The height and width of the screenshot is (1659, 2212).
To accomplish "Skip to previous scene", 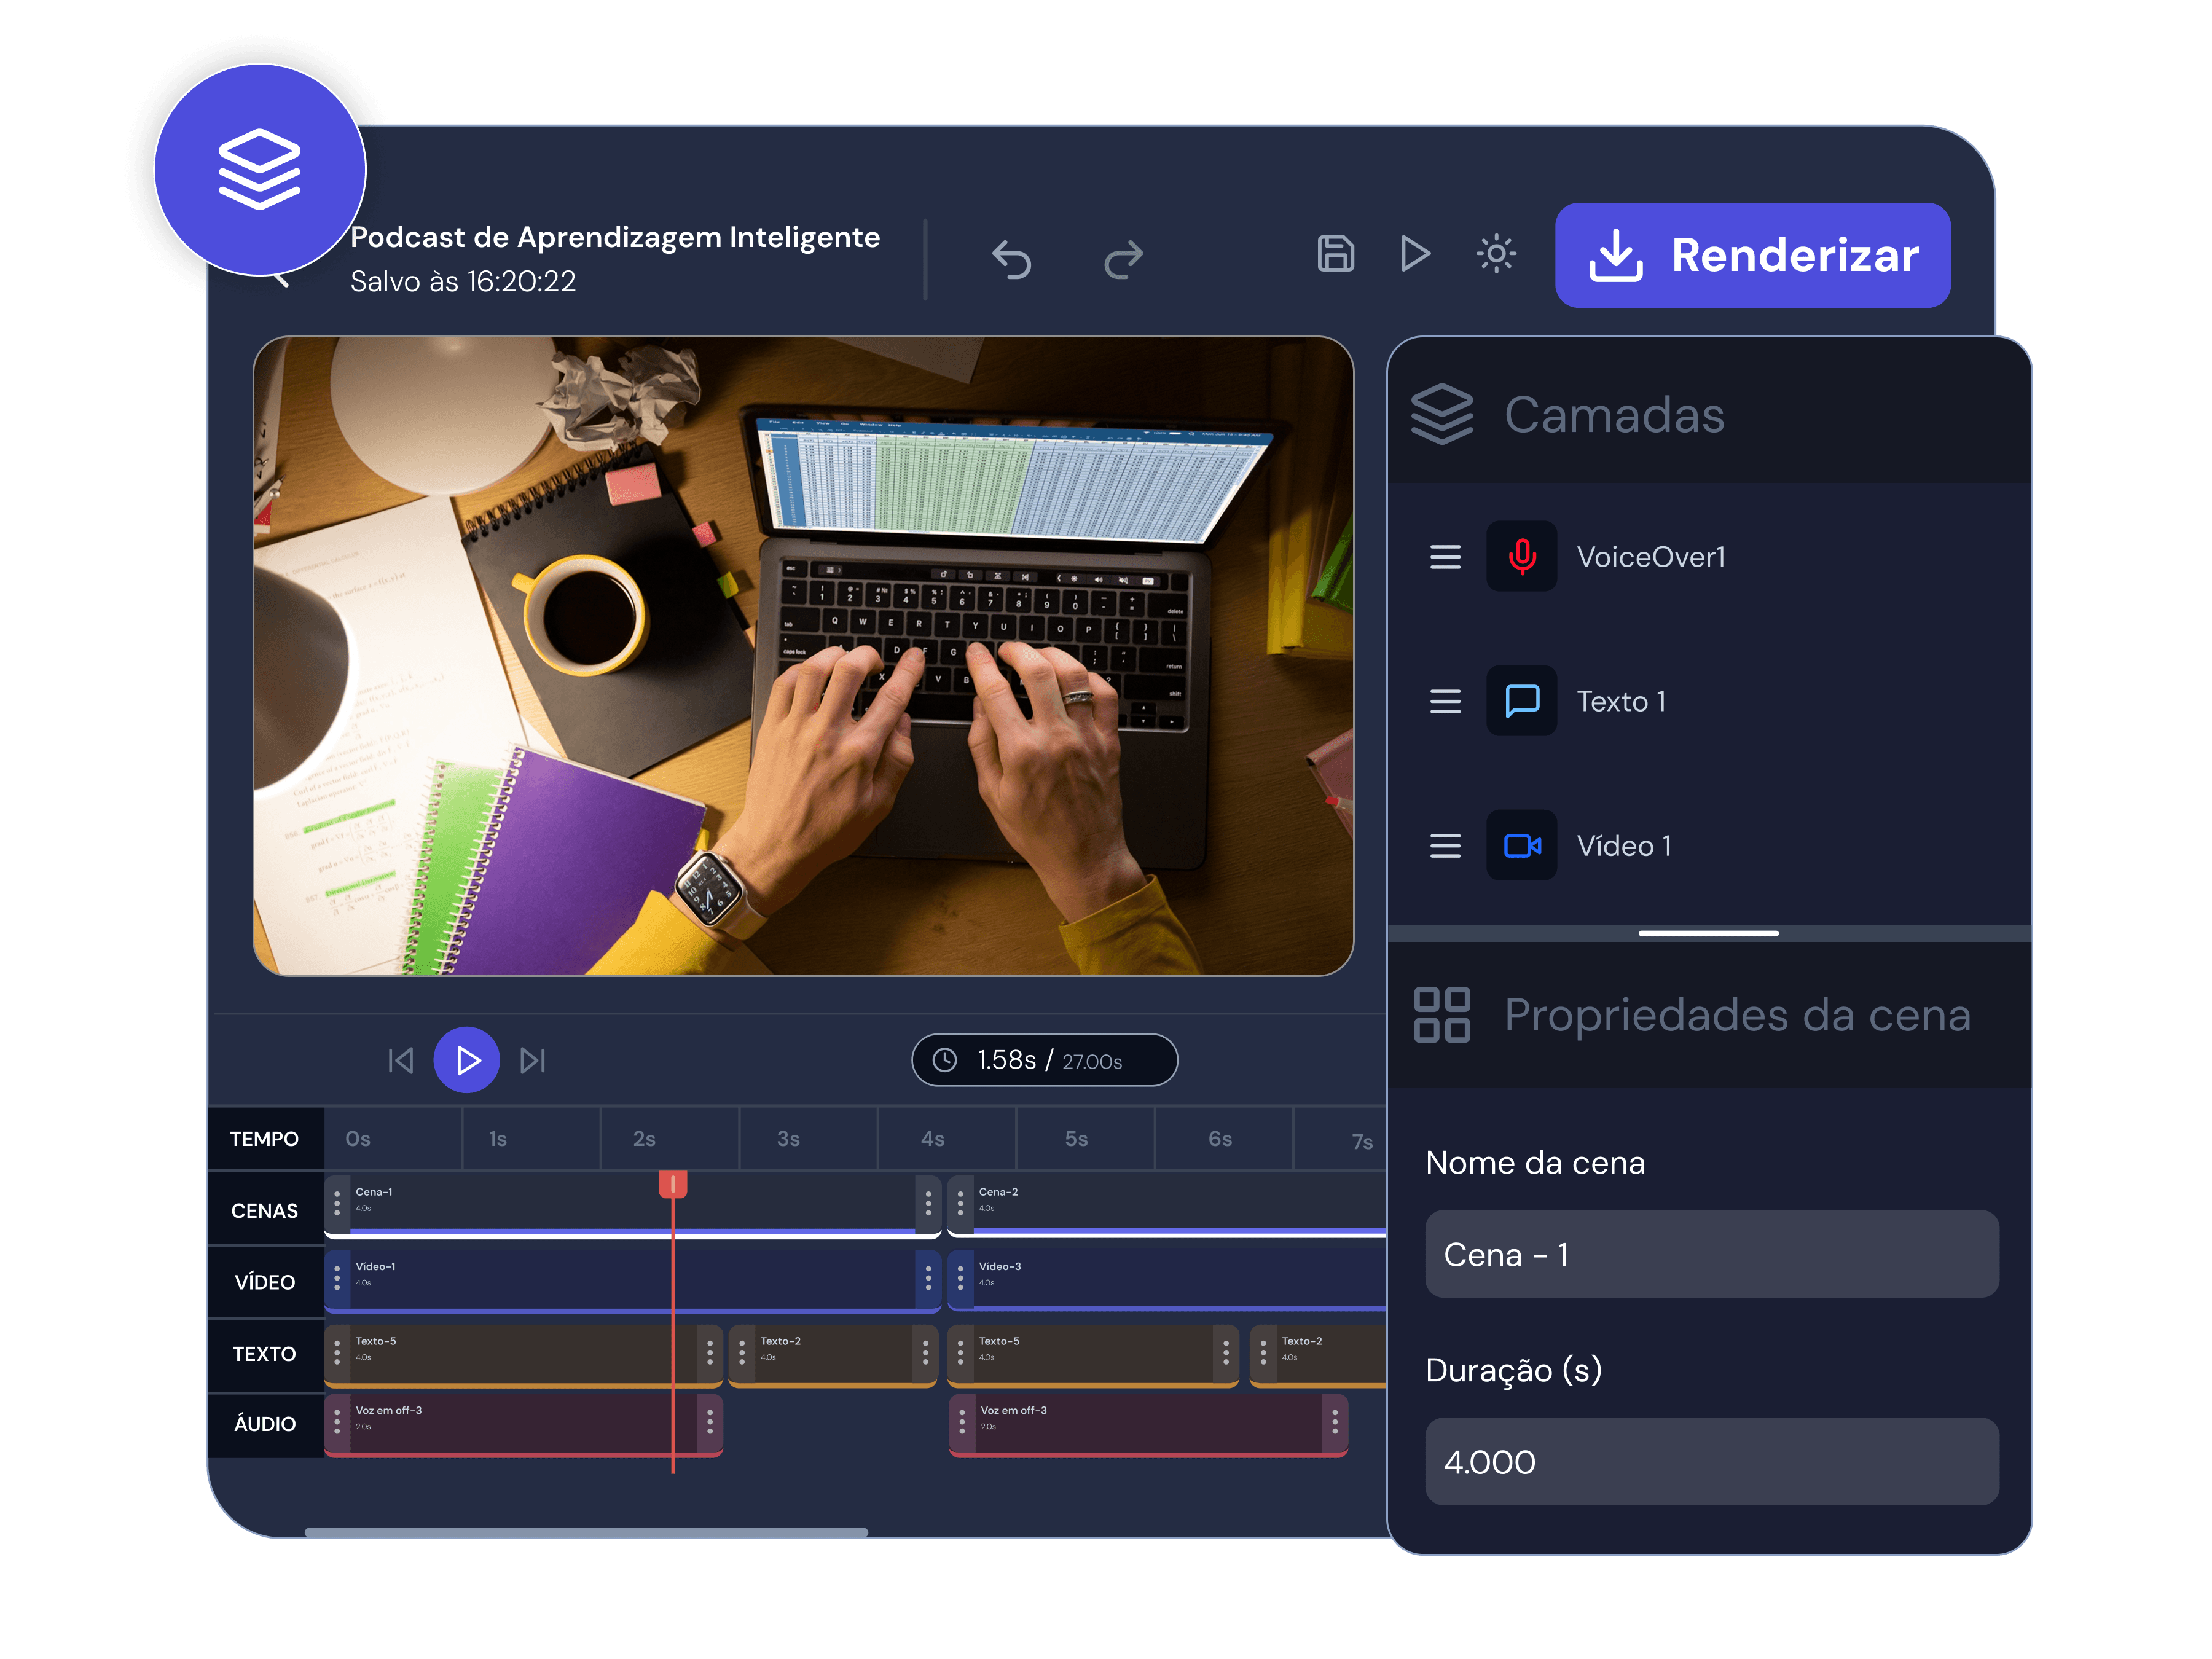I will pyautogui.click(x=401, y=1060).
